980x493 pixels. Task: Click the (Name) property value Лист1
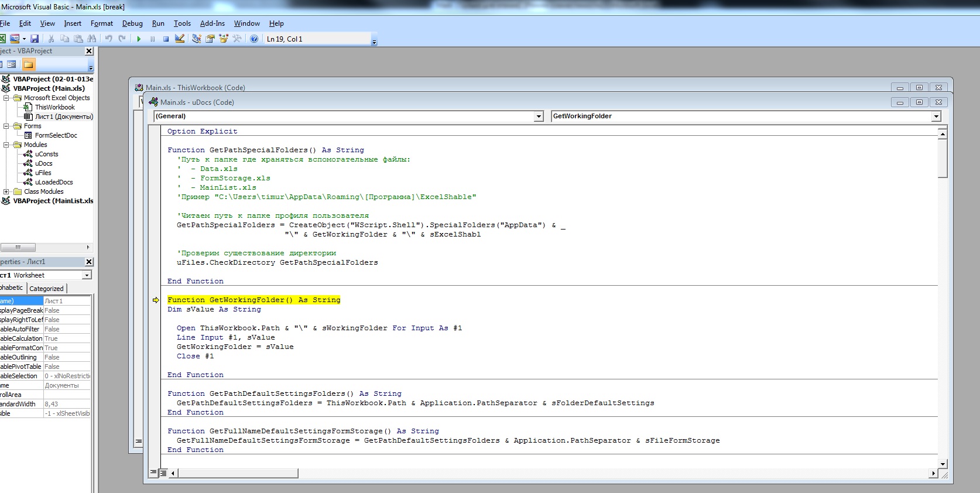pos(67,301)
